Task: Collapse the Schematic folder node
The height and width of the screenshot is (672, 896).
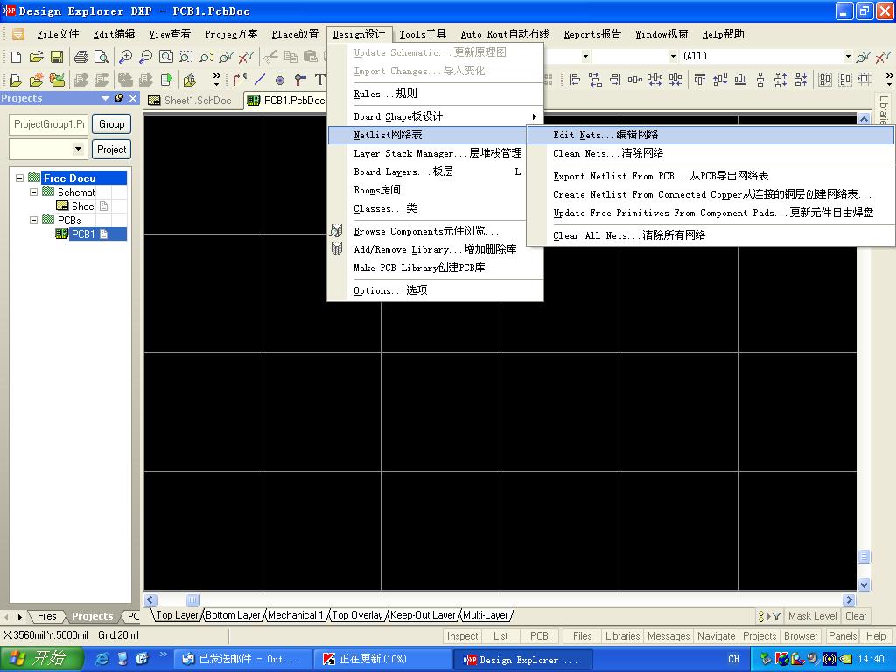Action: 34,192
